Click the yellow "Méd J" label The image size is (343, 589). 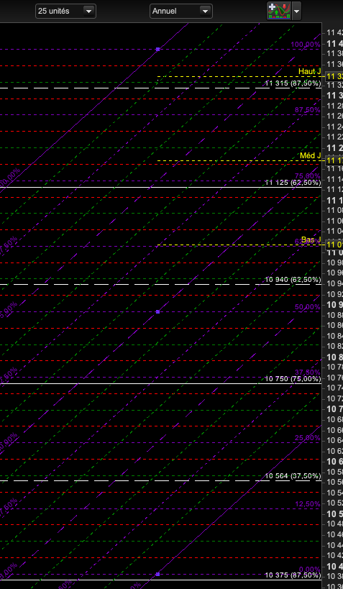pyautogui.click(x=311, y=155)
